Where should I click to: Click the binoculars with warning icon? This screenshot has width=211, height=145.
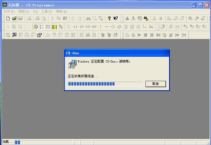pos(146,19)
